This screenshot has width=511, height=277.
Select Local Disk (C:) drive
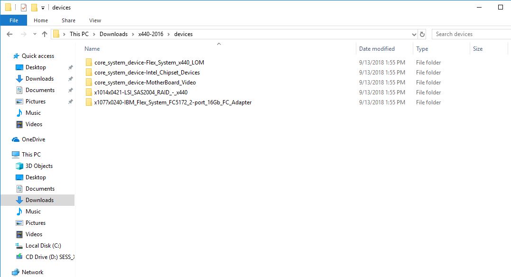(43, 246)
